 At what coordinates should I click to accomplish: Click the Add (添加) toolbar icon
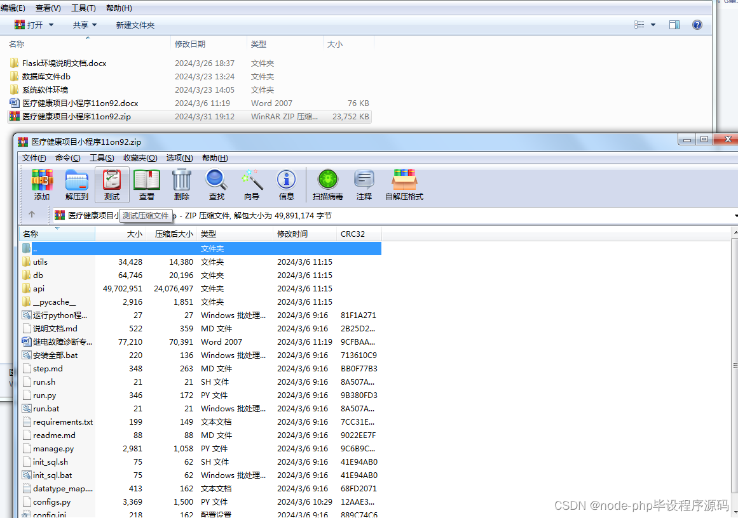click(x=41, y=184)
